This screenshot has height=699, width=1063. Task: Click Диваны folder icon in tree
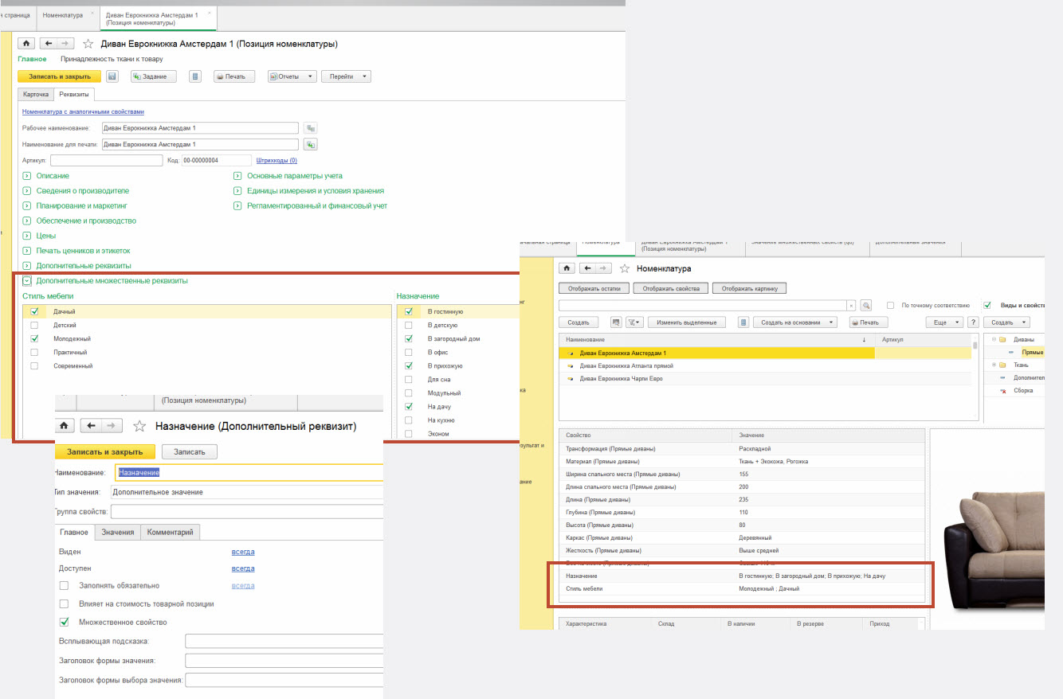(1002, 339)
